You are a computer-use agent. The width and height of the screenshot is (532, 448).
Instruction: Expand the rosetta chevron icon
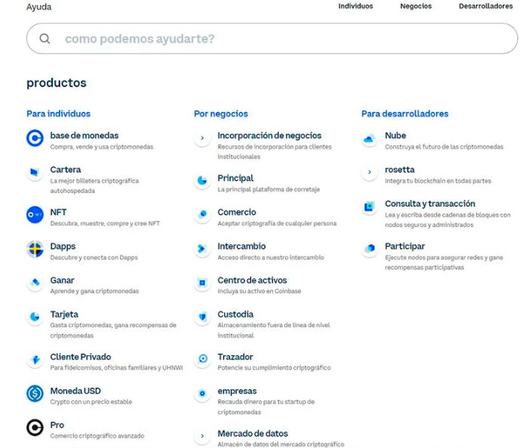click(369, 173)
